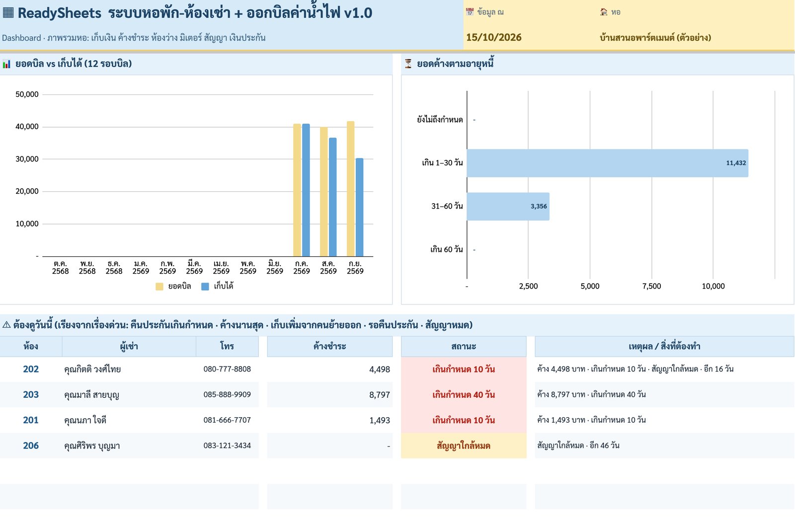Select the overdue amount 1,493 cell
795x524 pixels.
(330, 420)
